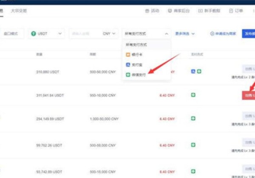
Task: Select the orange 银行卡 bank card icon
Action: [128, 55]
